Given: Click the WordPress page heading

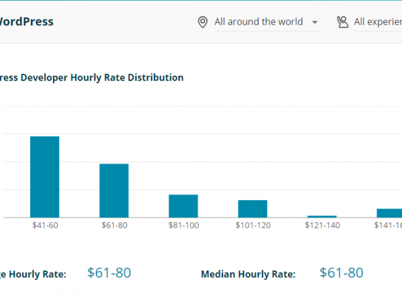Looking at the screenshot, I should pyautogui.click(x=26, y=21).
